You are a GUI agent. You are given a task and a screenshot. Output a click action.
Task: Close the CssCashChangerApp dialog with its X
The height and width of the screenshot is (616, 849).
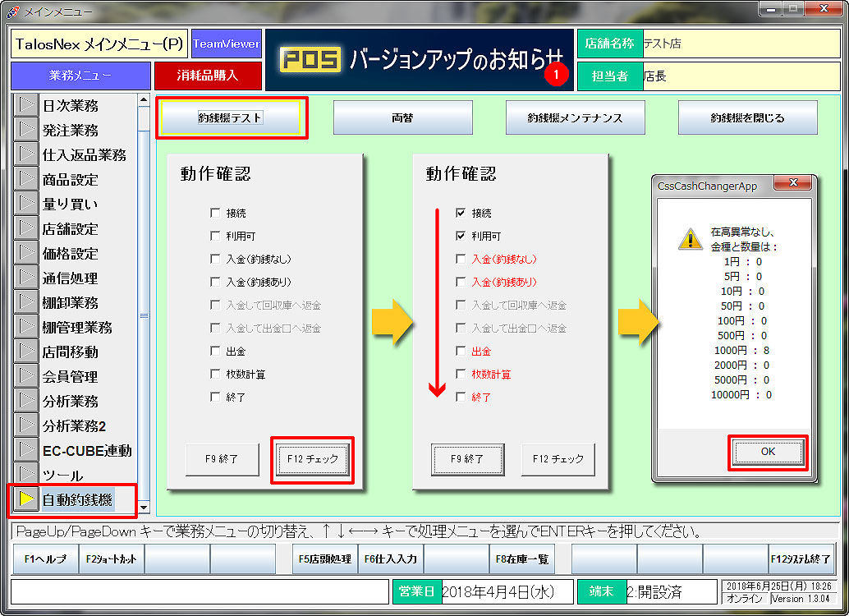pyautogui.click(x=793, y=182)
